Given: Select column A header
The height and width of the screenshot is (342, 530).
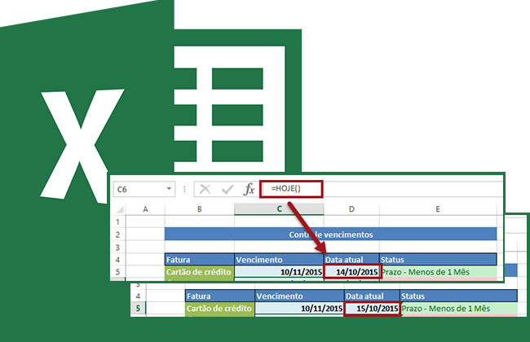Looking at the screenshot, I should click(145, 209).
